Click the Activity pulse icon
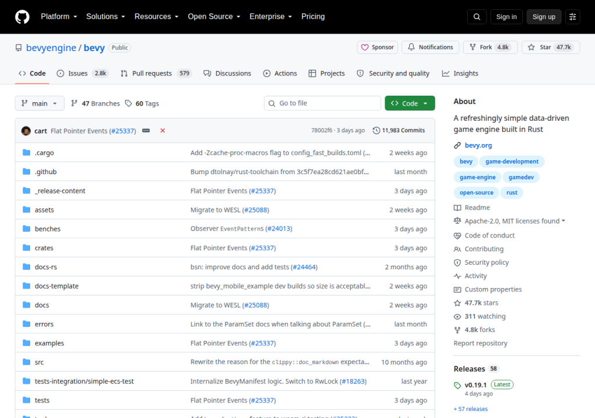The width and height of the screenshot is (595, 418). (x=457, y=276)
